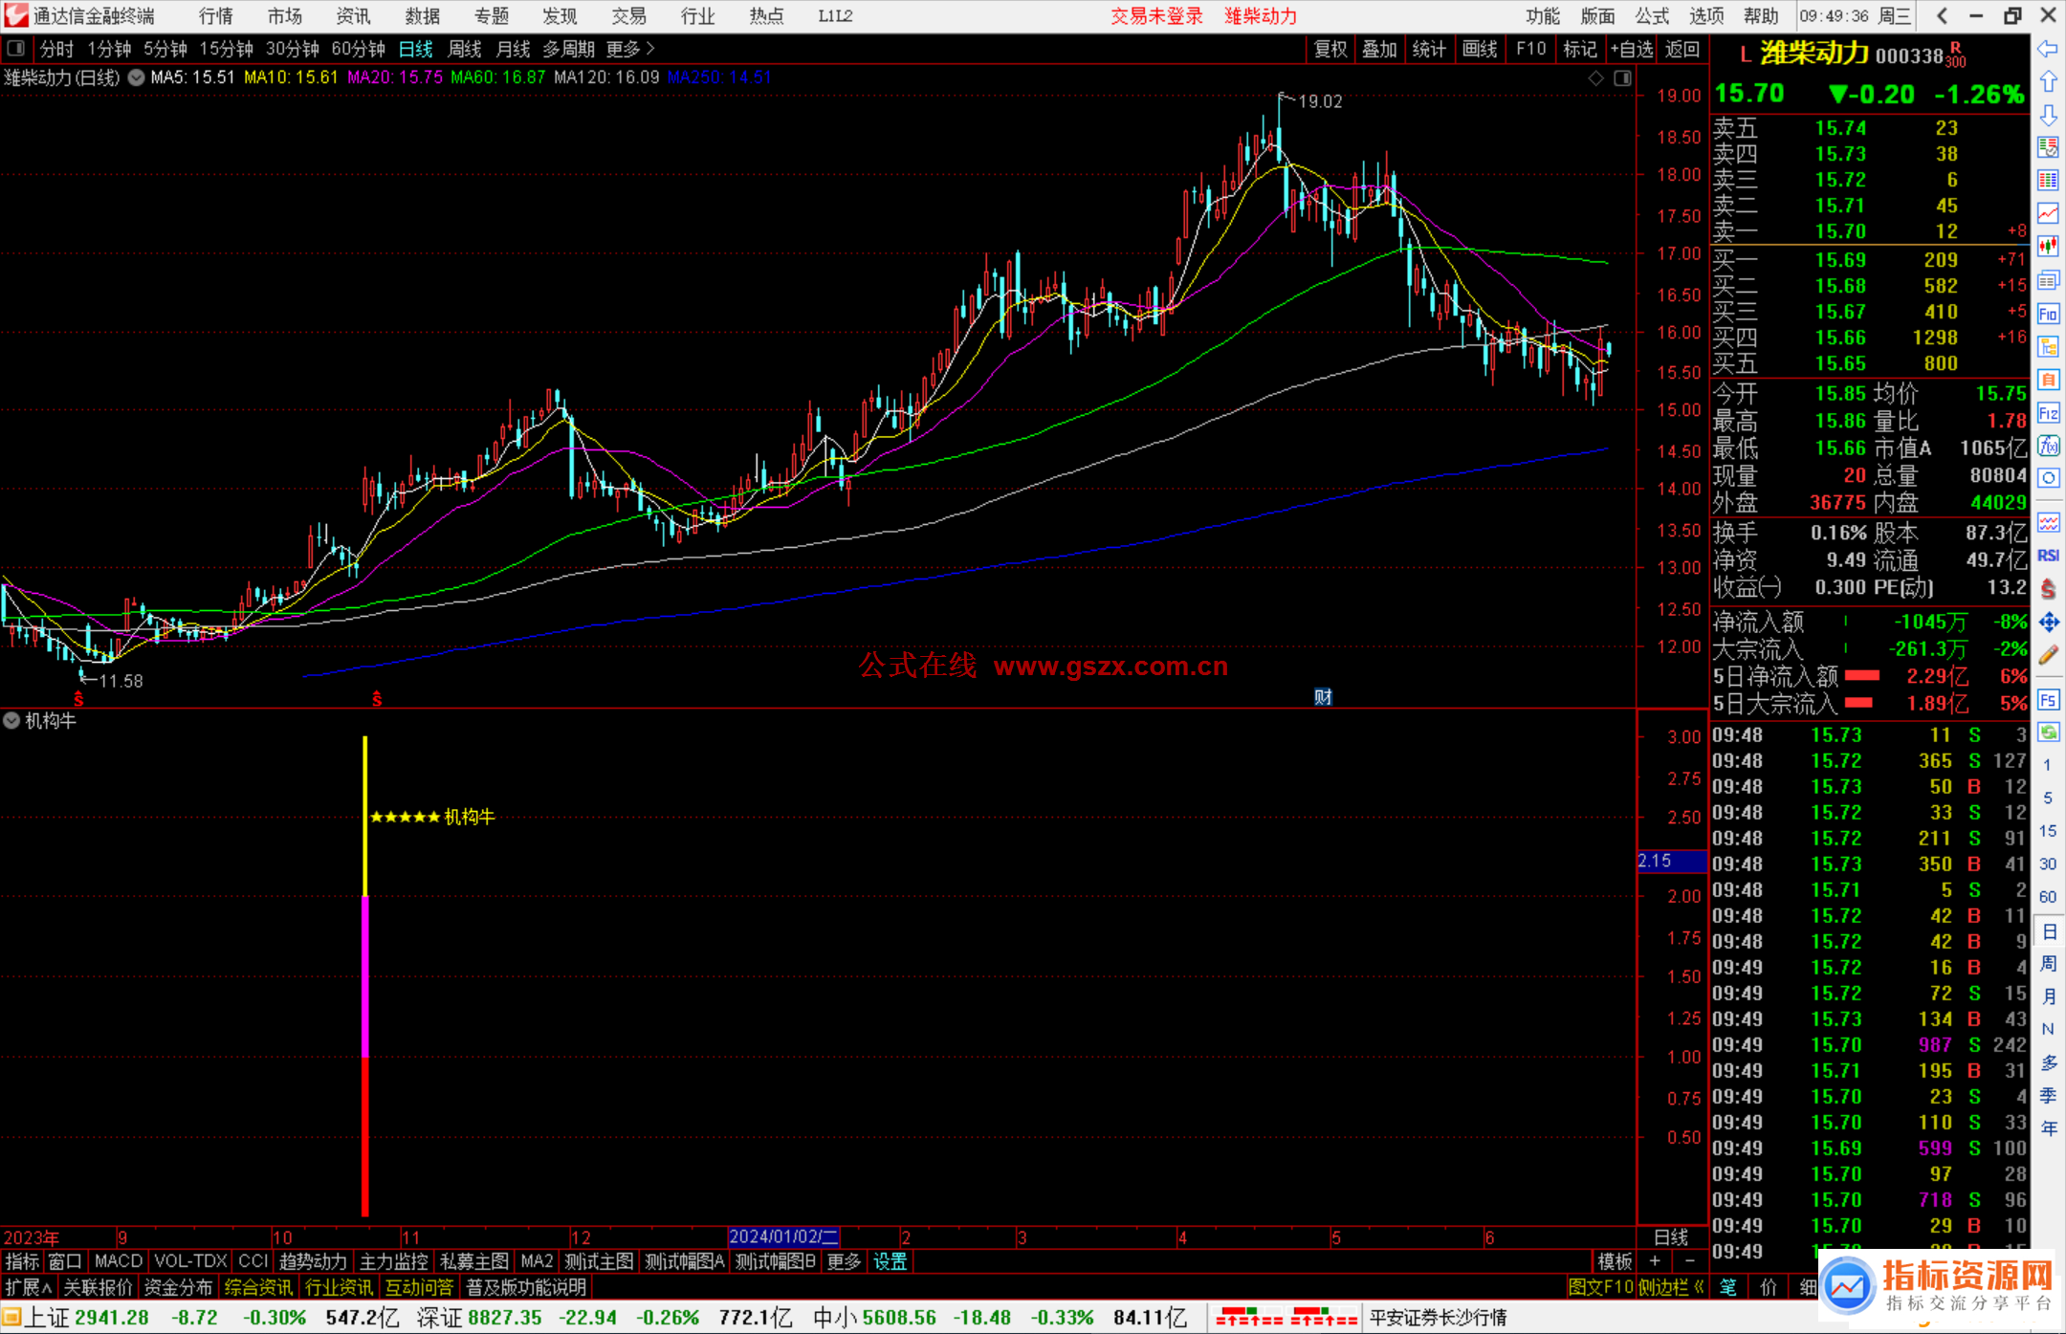Click the circle icon in right sidebar
Screen dimensions: 2066x1334
coord(2048,478)
